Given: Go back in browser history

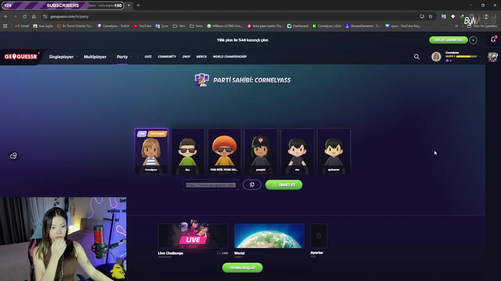Looking at the screenshot, I should 5,16.
